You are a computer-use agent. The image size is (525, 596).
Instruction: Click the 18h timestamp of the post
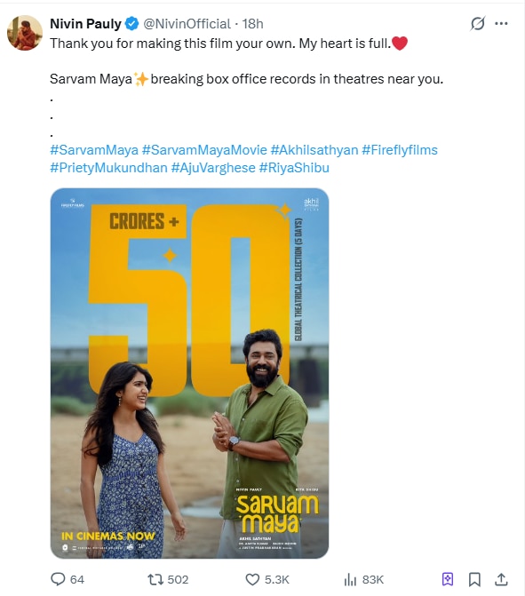(x=252, y=24)
